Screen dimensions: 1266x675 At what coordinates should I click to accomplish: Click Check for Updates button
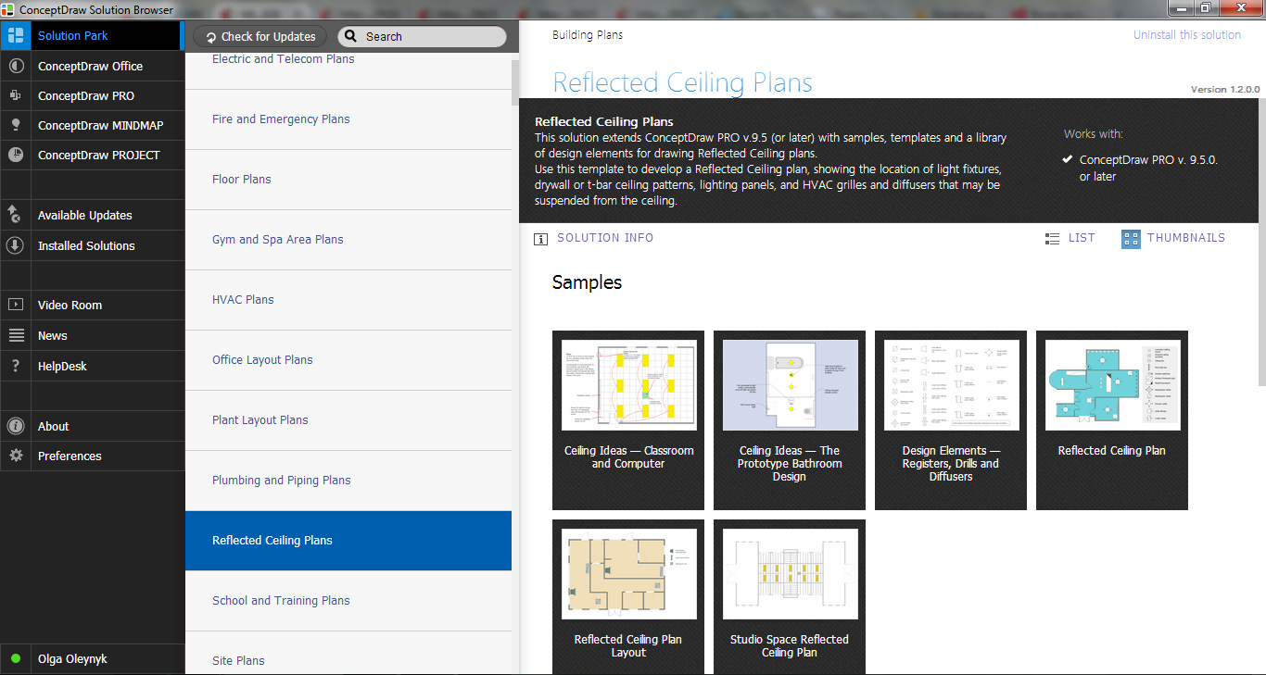260,36
